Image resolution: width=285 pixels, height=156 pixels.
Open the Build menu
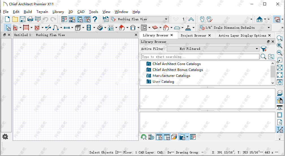coord(28,12)
